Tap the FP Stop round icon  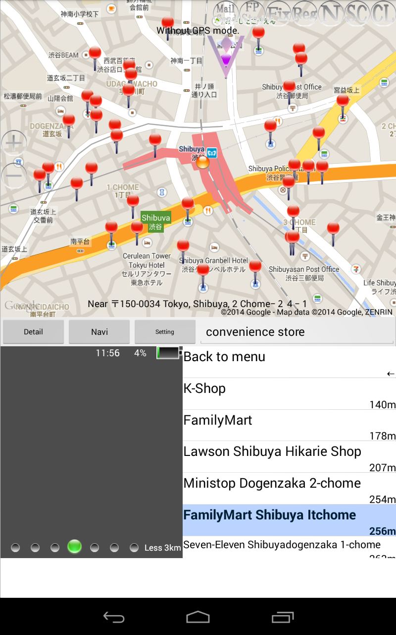click(252, 13)
